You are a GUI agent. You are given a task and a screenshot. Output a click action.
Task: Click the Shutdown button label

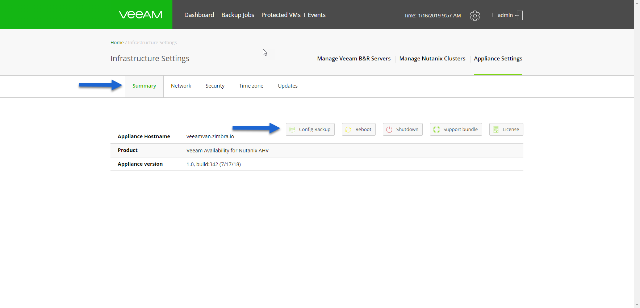pos(407,130)
